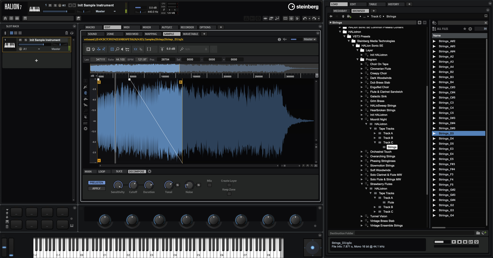The height and width of the screenshot is (258, 493).
Task: Click the undo arrow in top toolbar
Action: tap(304, 18)
